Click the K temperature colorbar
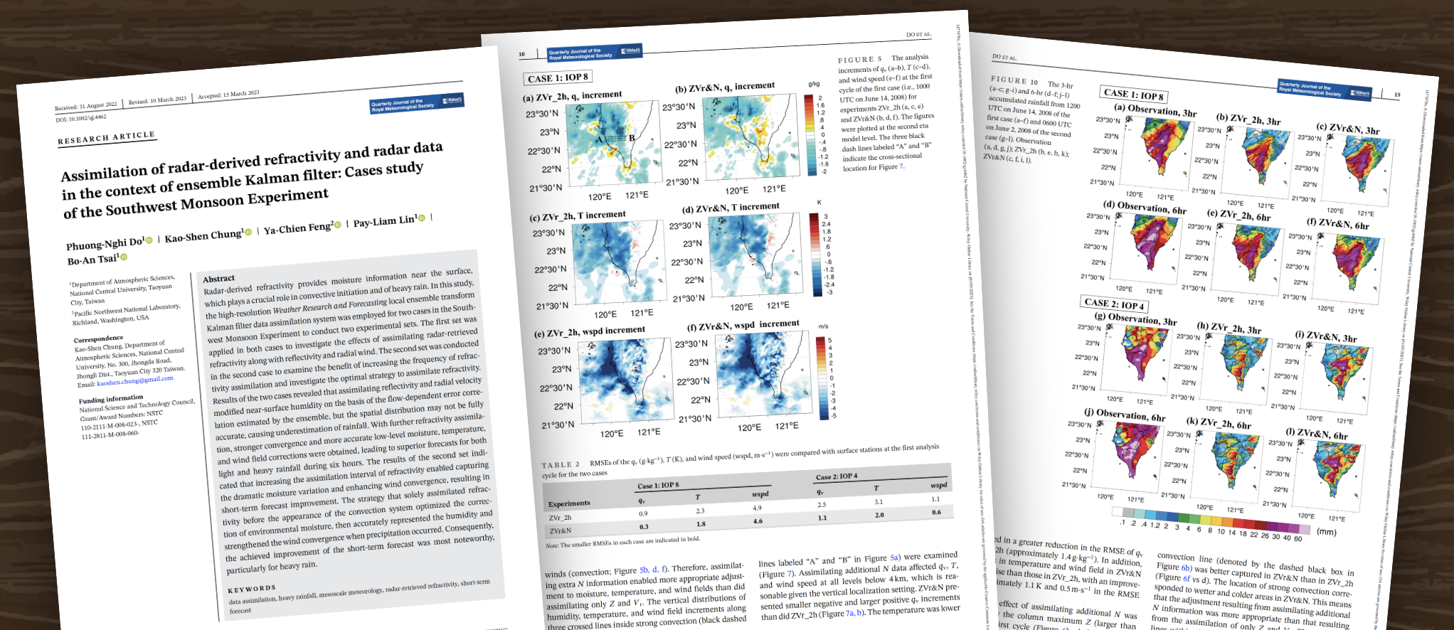Screen dimensions: 1454x630 click(815, 255)
